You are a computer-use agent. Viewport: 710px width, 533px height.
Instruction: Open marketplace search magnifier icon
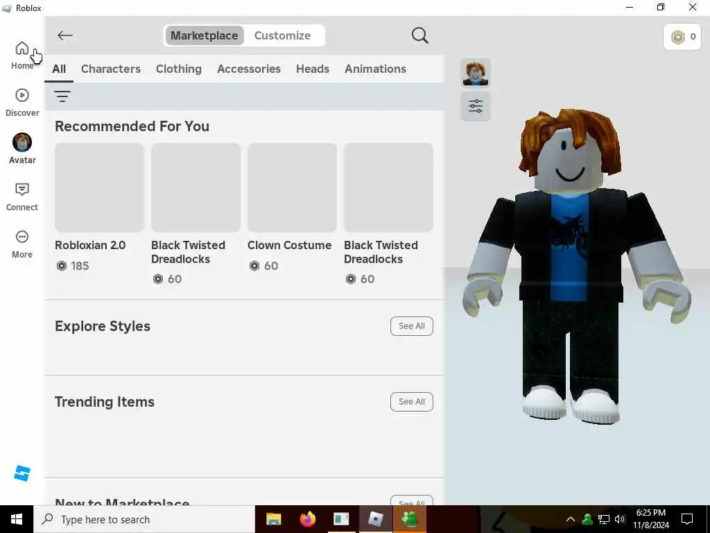419,35
